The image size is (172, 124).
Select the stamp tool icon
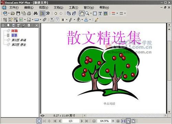86,20
